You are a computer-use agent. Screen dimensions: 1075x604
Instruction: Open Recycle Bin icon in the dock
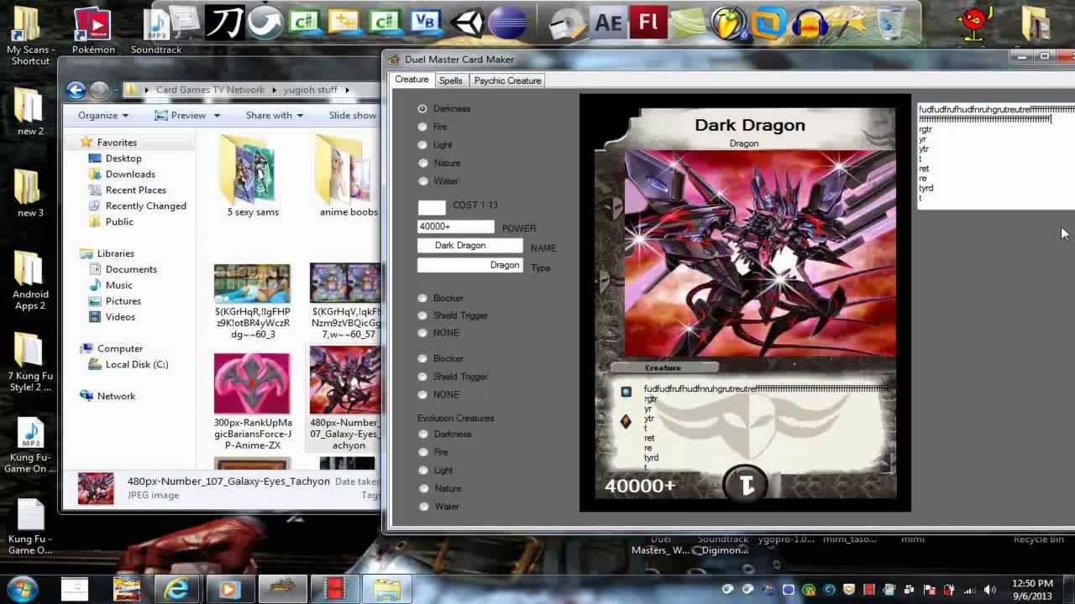coord(891,23)
